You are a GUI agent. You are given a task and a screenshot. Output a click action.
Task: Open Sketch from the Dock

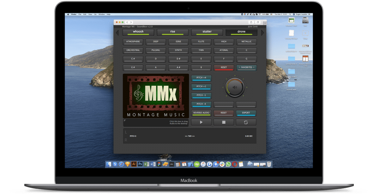(x=128, y=164)
